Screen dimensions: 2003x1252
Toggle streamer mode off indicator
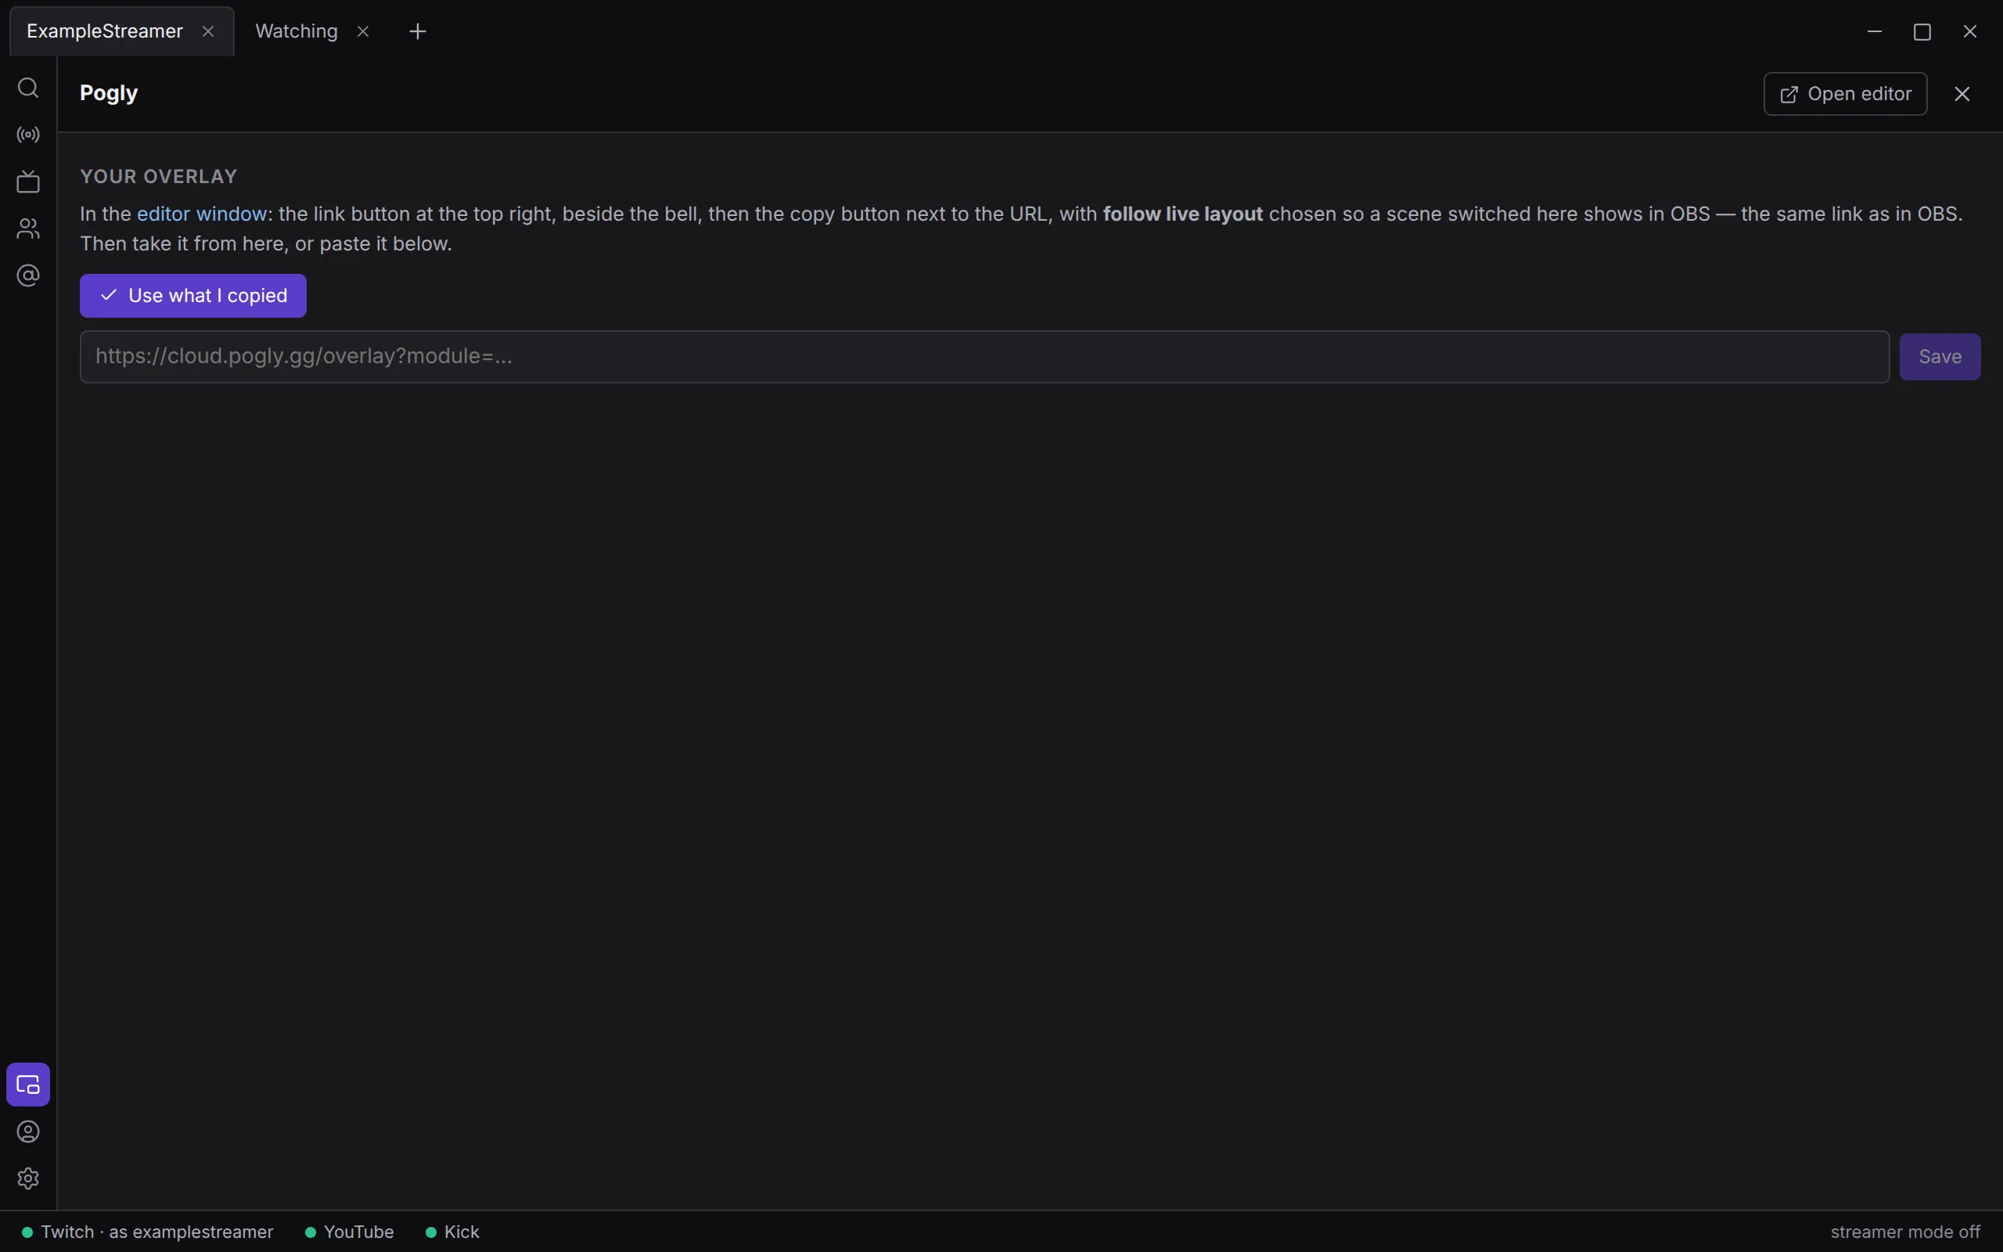1904,1232
